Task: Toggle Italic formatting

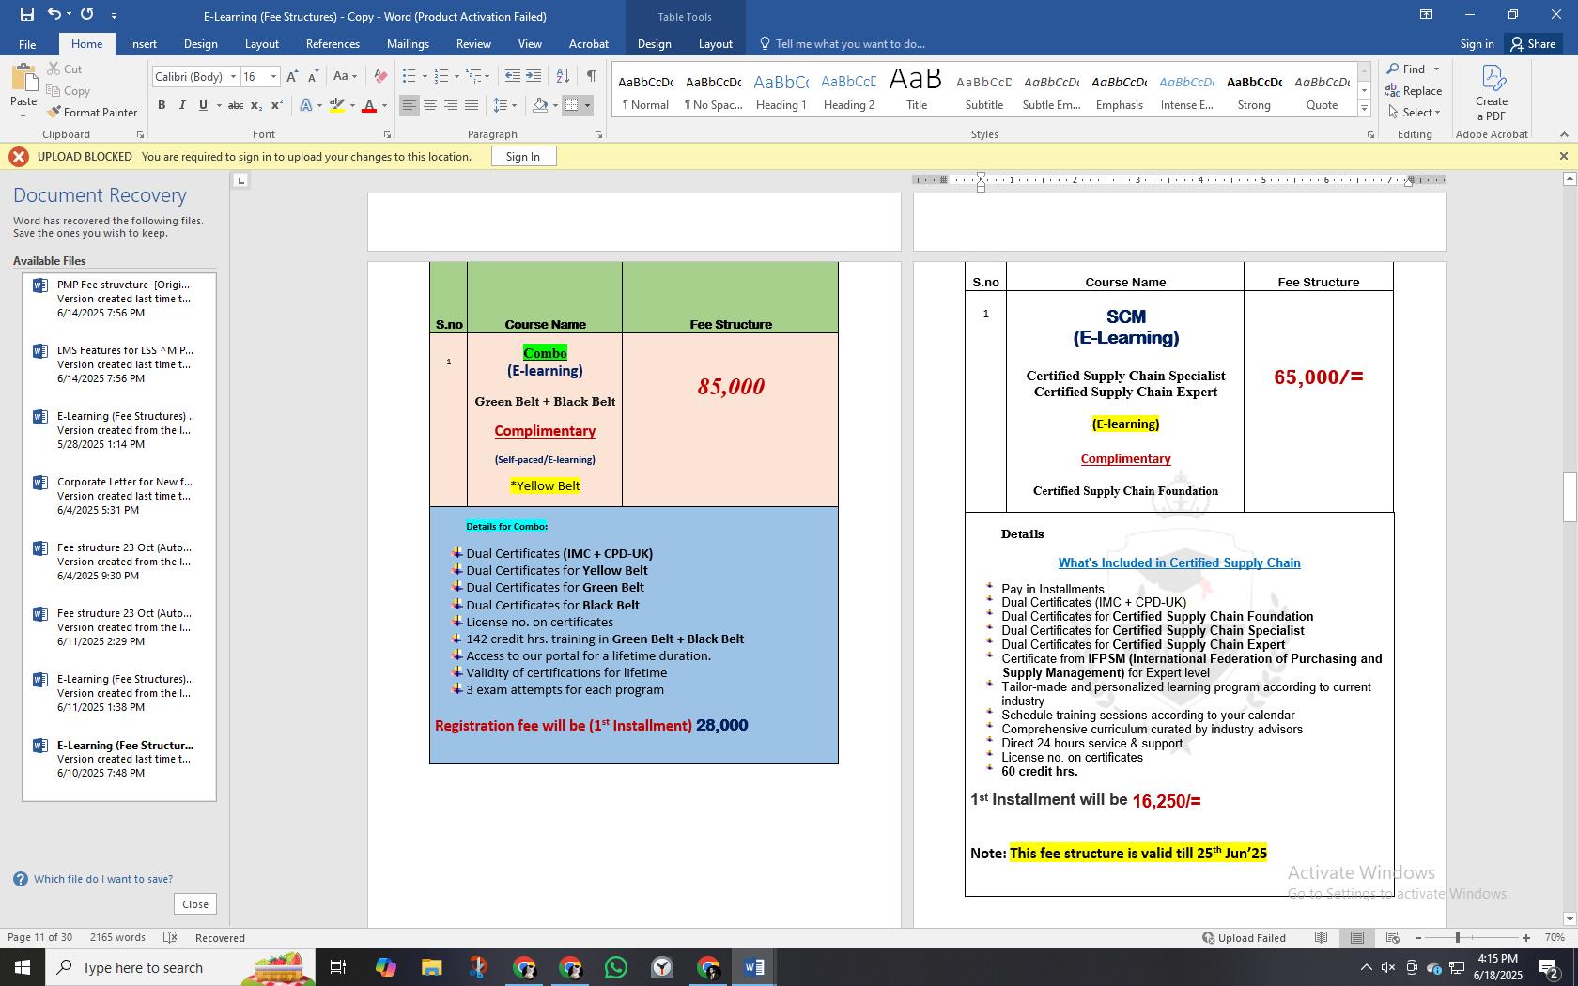Action: pos(182,105)
